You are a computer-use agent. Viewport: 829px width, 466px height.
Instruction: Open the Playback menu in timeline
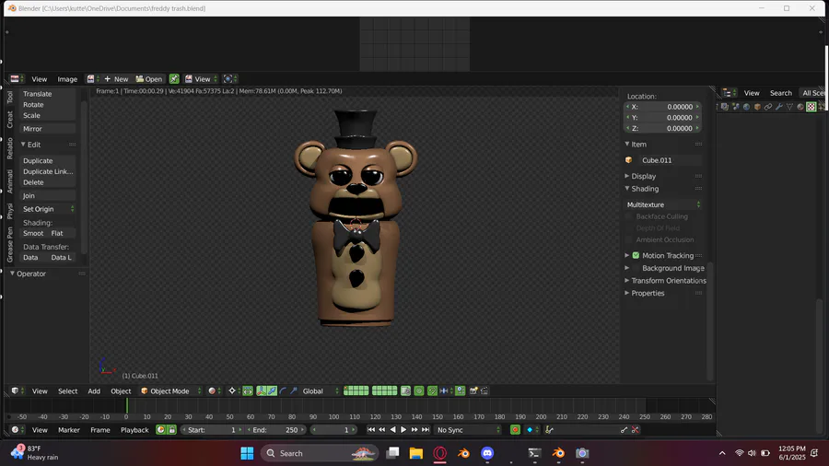coord(134,430)
